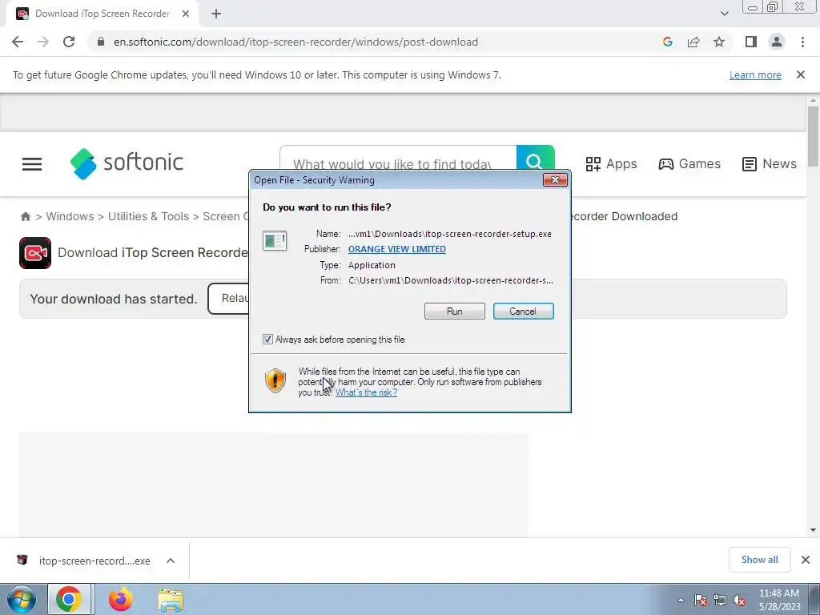Image resolution: width=820 pixels, height=615 pixels.
Task: Click the Action Center flag icon
Action: [701, 601]
